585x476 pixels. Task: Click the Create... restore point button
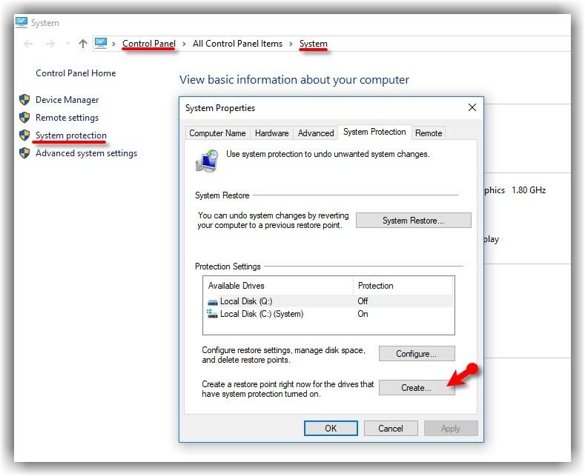coord(417,388)
